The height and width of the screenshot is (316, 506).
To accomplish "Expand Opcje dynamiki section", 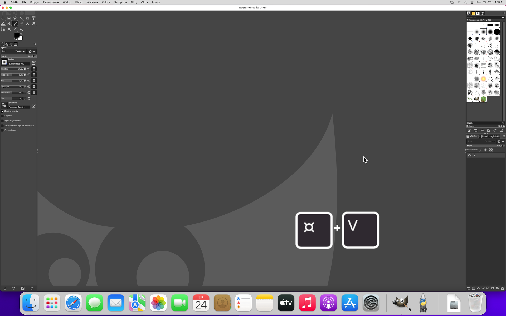I will coord(2,111).
